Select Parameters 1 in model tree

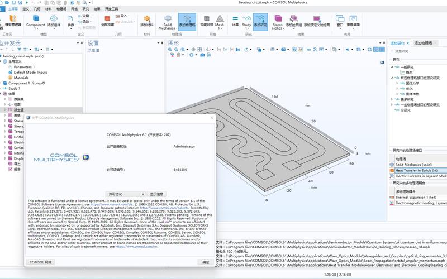point(24,67)
